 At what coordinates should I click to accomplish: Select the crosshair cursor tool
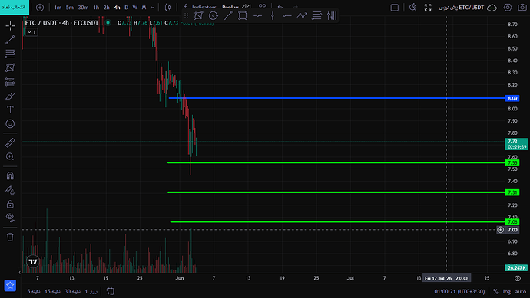10,25
